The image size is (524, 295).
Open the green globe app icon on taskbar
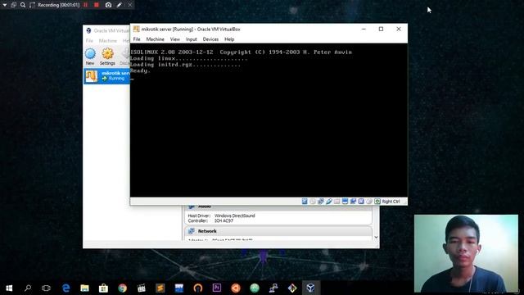pyautogui.click(x=255, y=288)
